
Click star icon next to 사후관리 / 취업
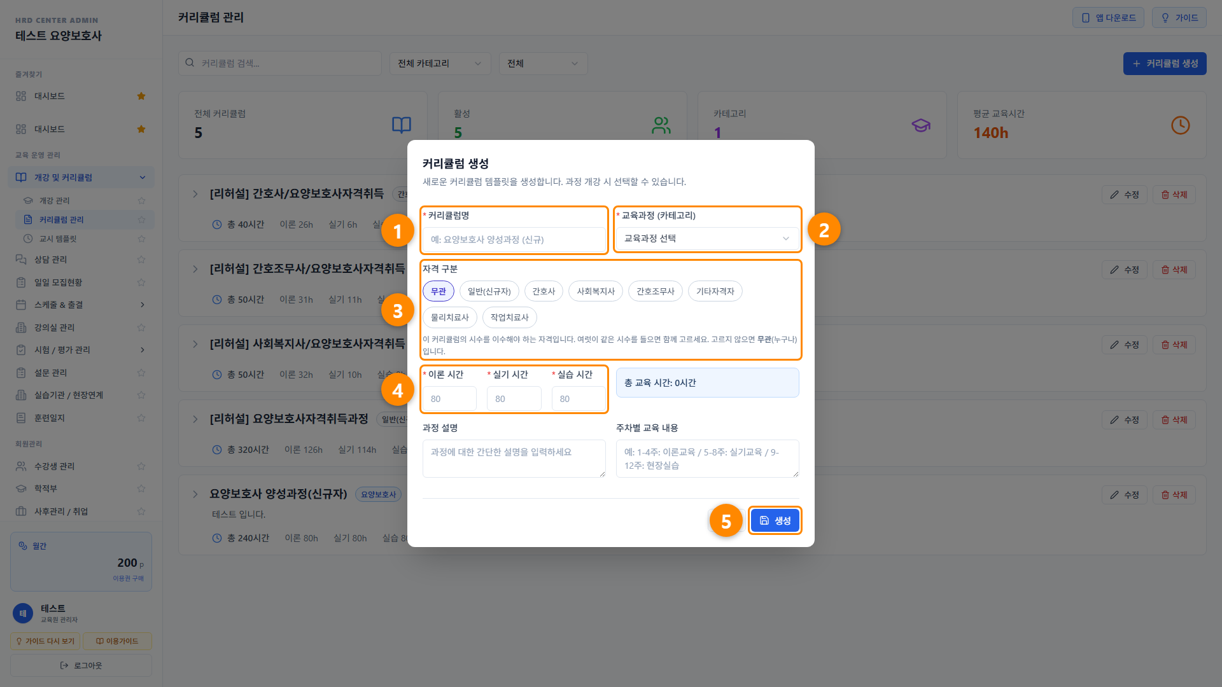pos(141,511)
